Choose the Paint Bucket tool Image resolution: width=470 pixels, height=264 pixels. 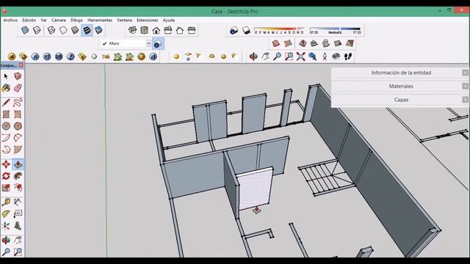[x=6, y=88]
